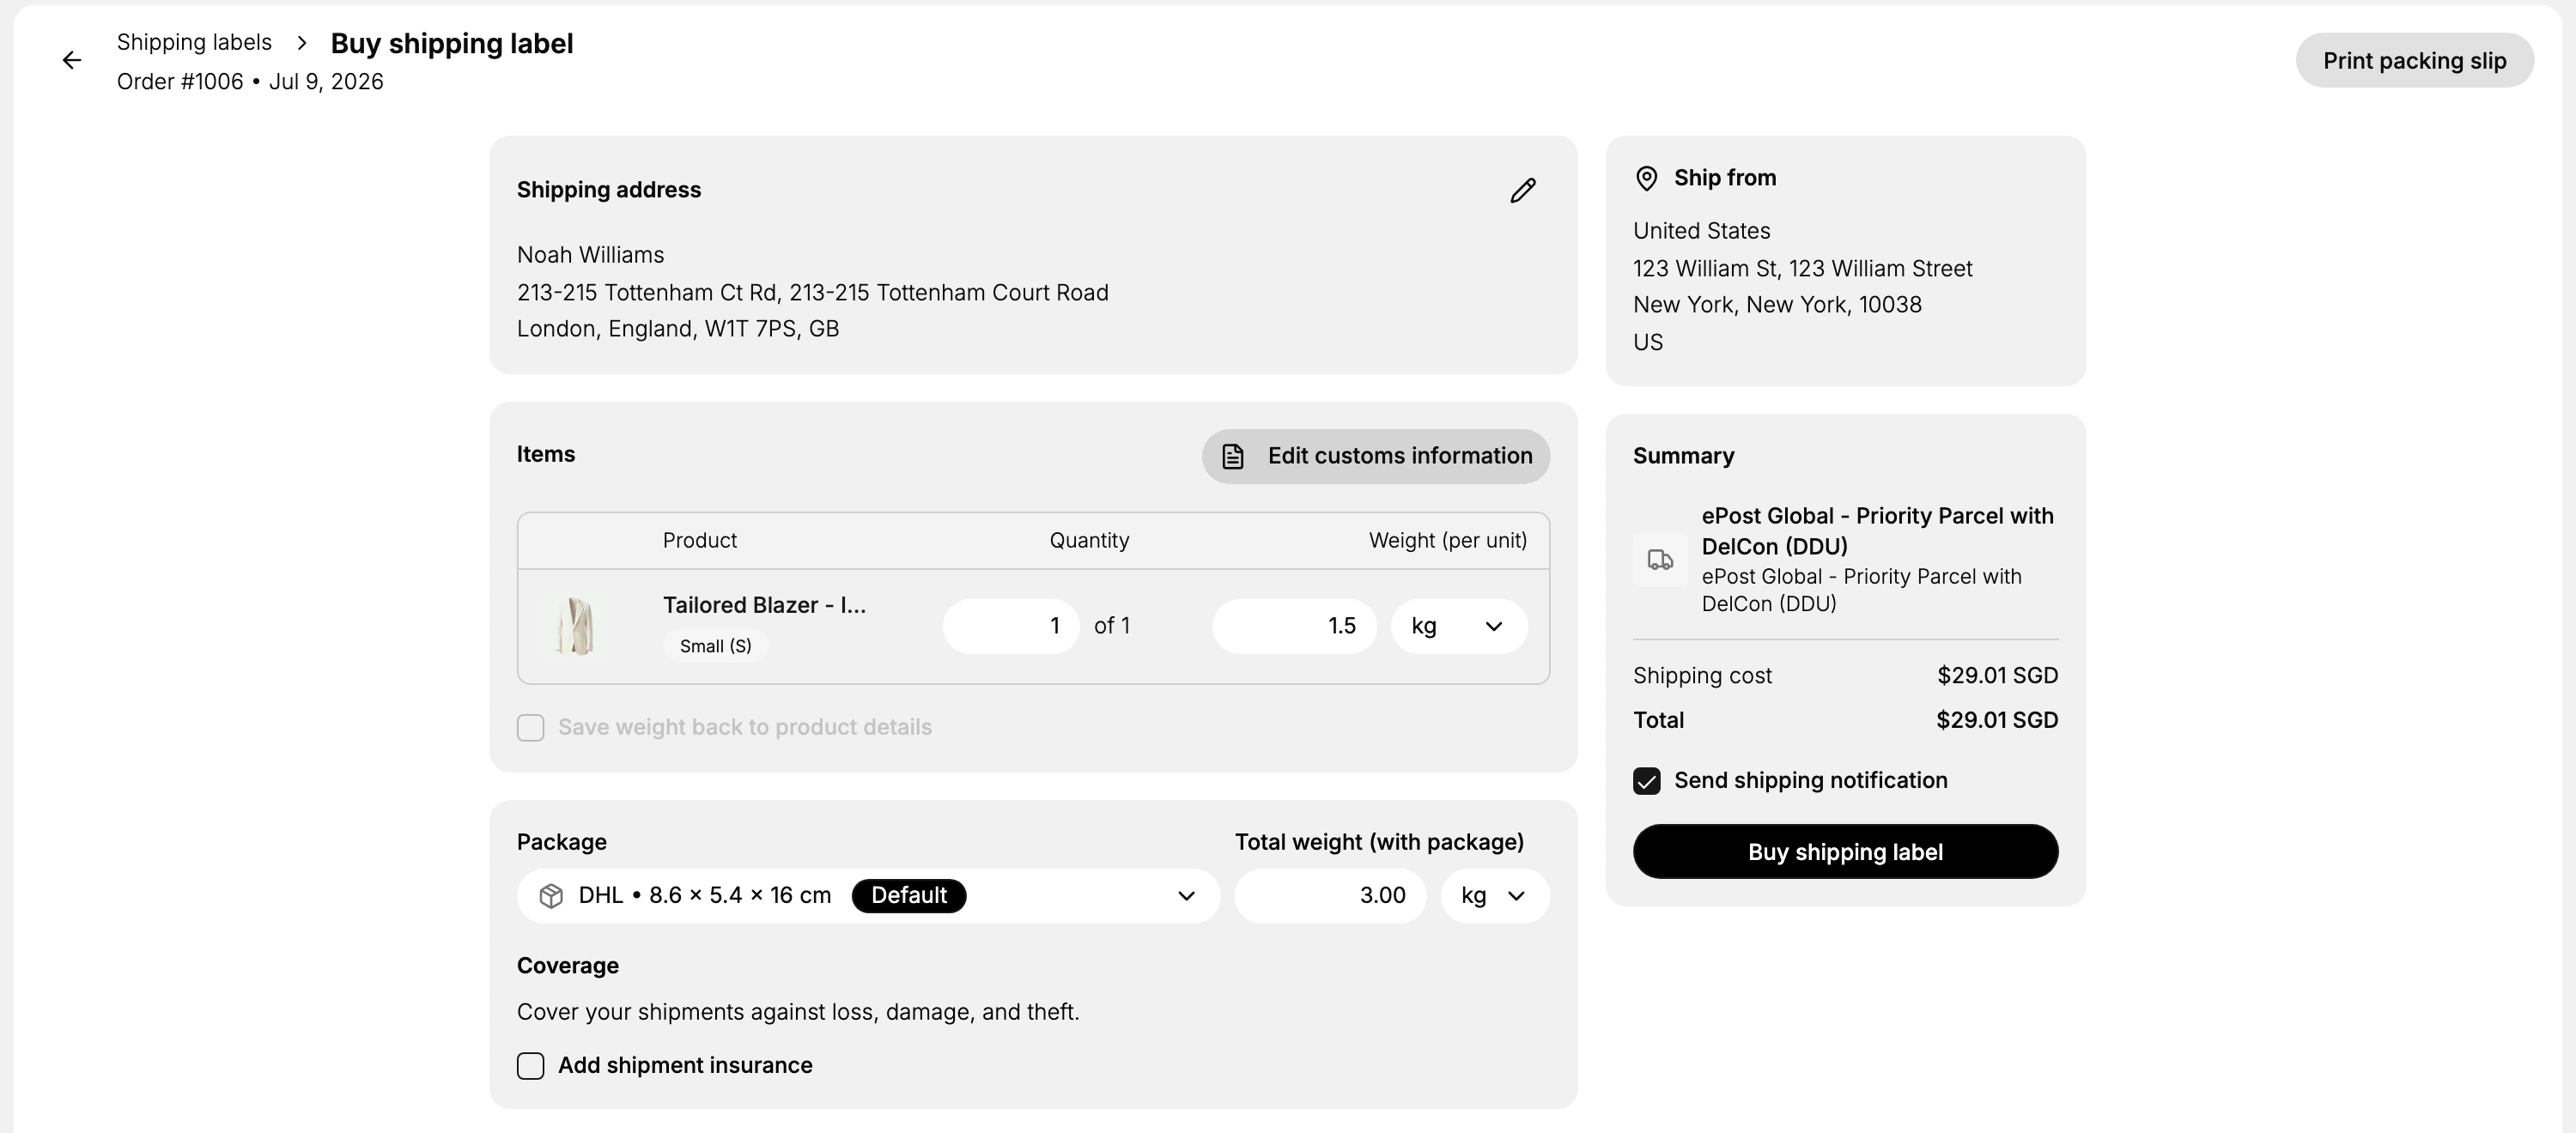The height and width of the screenshot is (1133, 2576).
Task: Click the Product column header
Action: tap(699, 541)
